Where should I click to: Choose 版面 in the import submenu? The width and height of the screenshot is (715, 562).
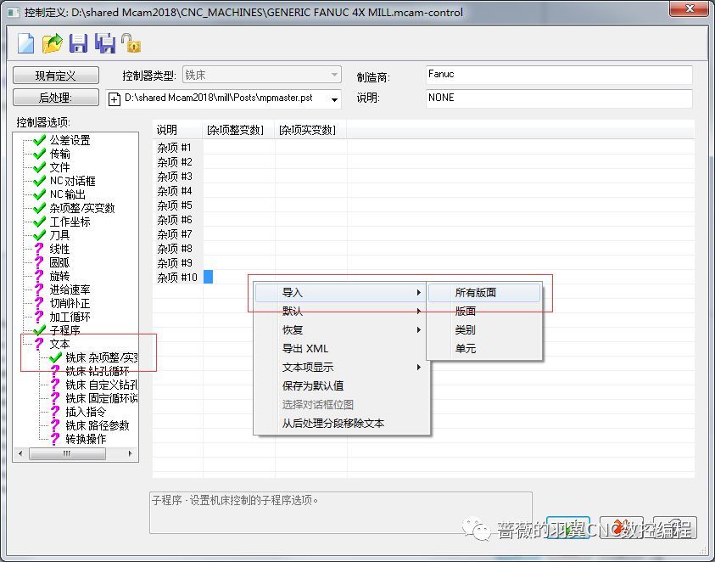484,312
